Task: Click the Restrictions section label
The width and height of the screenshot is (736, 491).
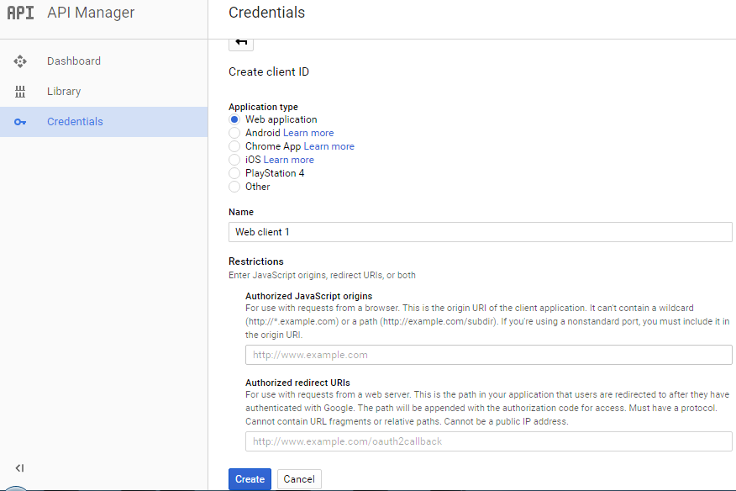Action: point(256,261)
